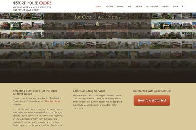The width and height of the screenshot is (196, 130).
Task: Click the Color Consulting Services heading
Action: (89, 91)
